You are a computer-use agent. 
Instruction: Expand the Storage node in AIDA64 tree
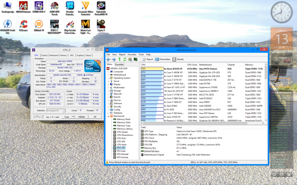[x=108, y=91]
